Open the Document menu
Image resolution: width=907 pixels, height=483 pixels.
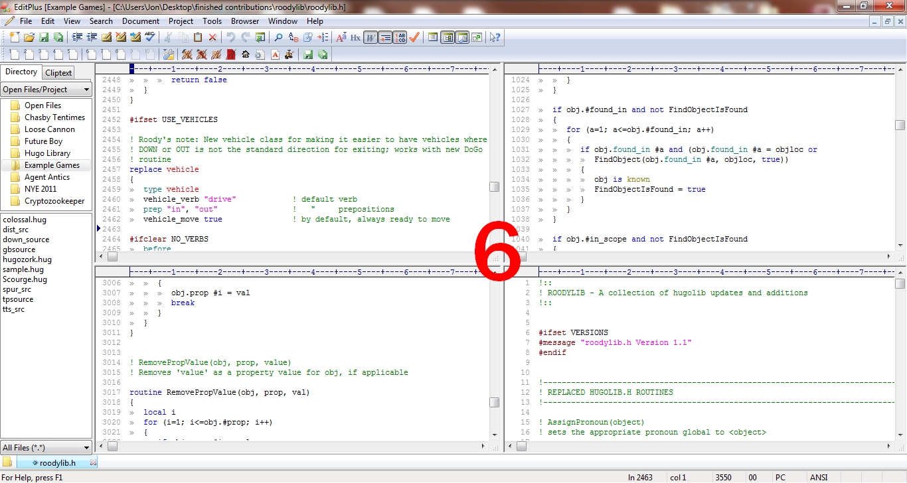pos(141,21)
